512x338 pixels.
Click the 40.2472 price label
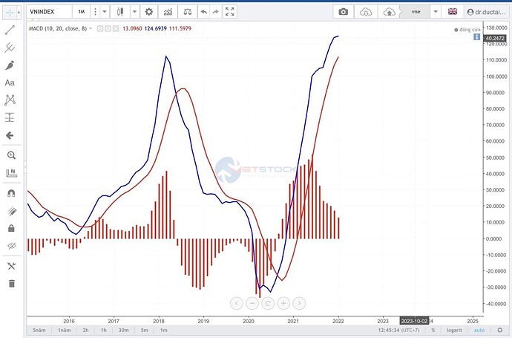click(x=496, y=38)
